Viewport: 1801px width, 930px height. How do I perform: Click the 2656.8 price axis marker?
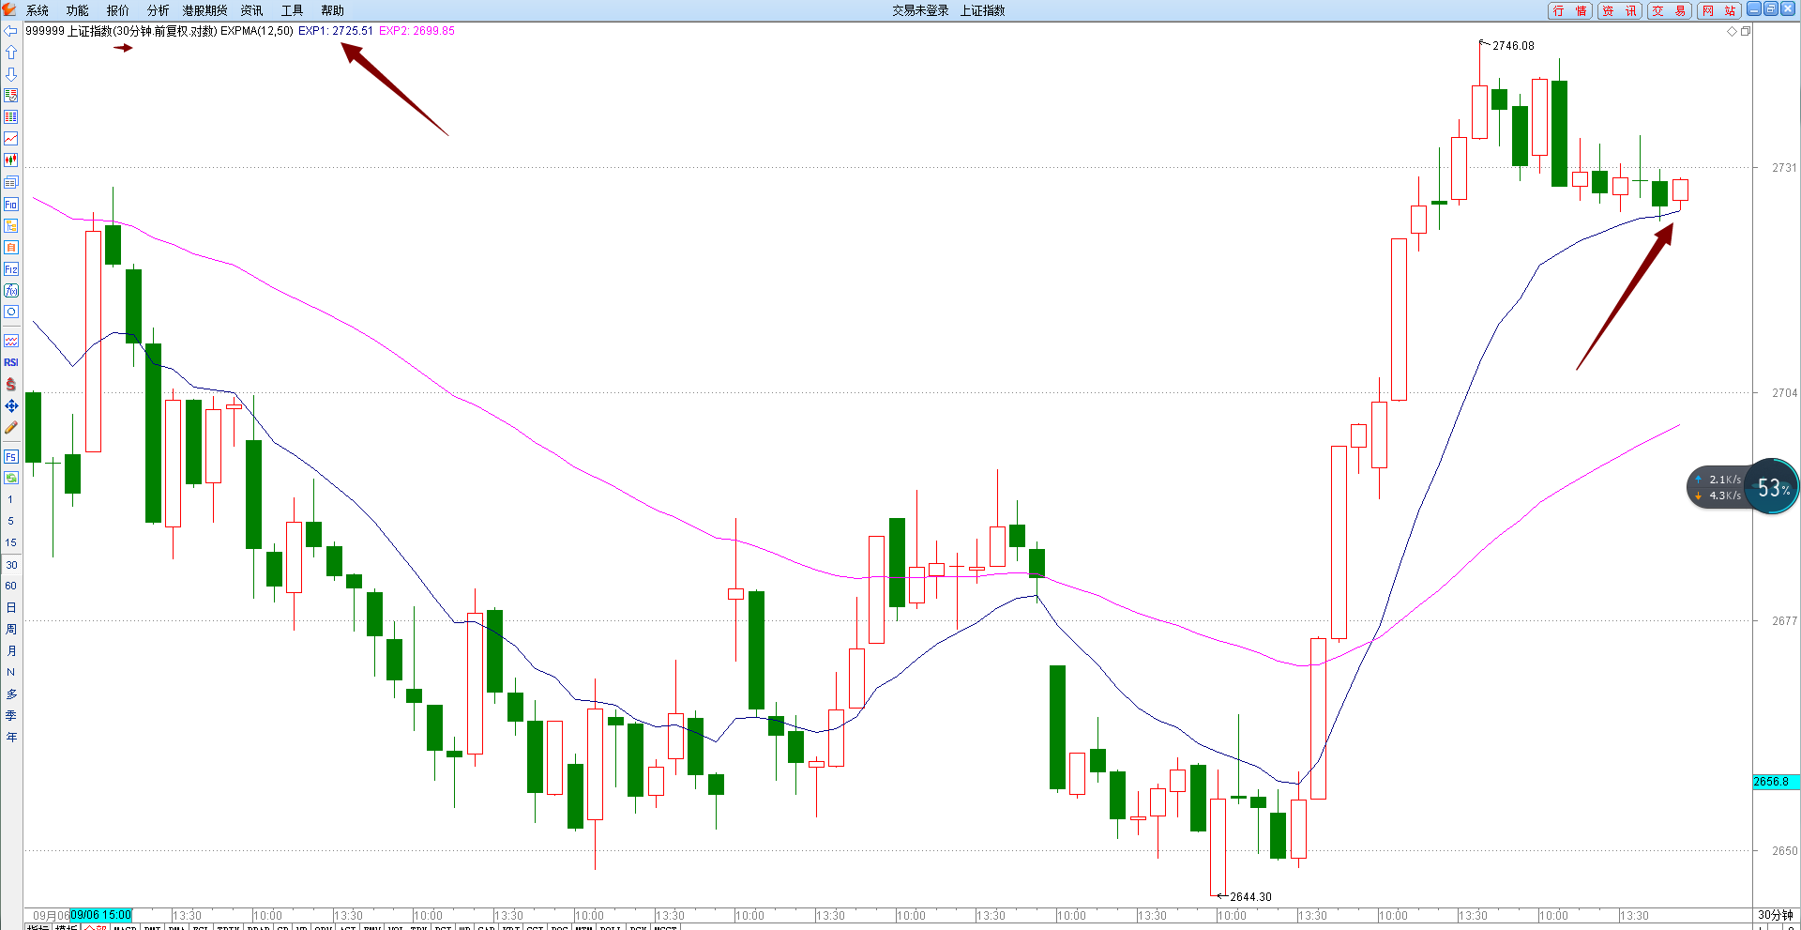tap(1777, 782)
